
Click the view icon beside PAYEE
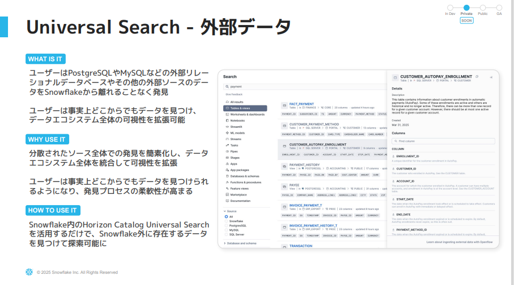[x=284, y=186]
